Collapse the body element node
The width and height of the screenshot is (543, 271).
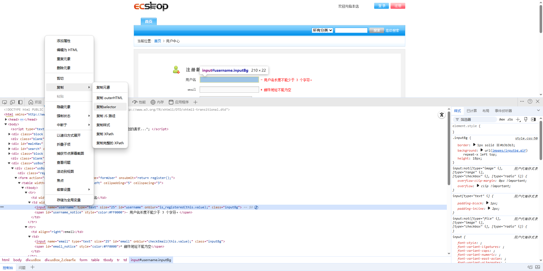pos(6,124)
